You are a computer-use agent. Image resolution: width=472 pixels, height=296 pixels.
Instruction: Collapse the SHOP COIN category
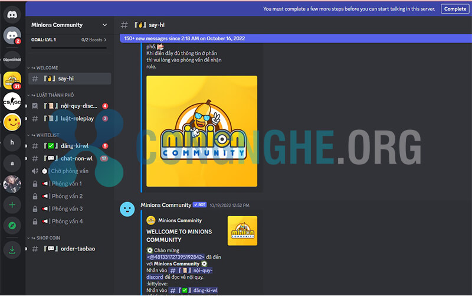click(x=44, y=238)
